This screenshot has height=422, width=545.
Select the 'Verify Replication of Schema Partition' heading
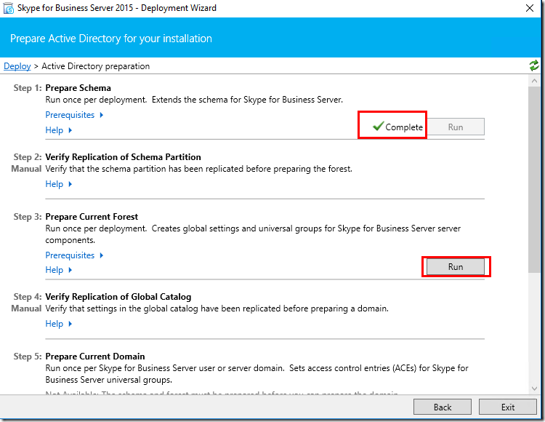pyautogui.click(x=123, y=157)
